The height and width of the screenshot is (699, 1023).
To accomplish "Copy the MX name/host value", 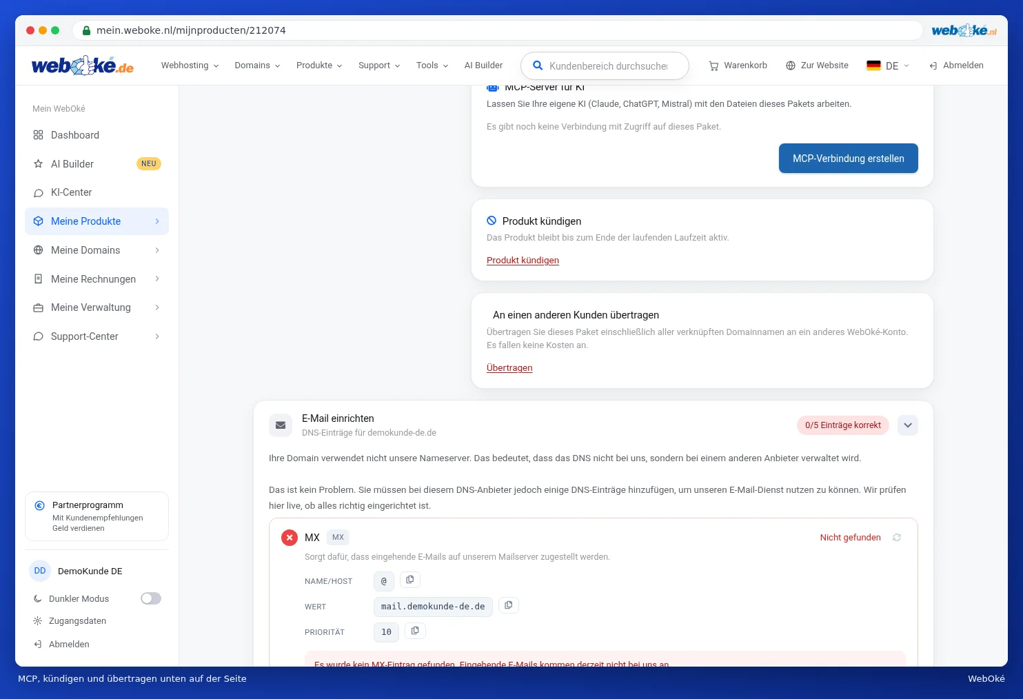I will point(409,580).
